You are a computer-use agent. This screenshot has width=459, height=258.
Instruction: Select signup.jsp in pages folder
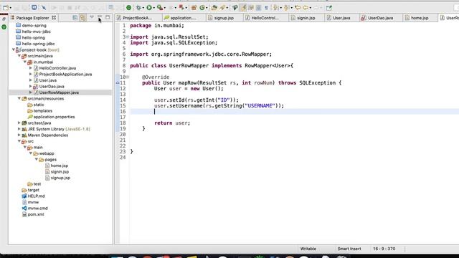(x=60, y=178)
